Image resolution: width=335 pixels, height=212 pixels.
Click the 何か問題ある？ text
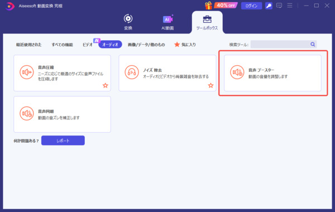coord(26,141)
